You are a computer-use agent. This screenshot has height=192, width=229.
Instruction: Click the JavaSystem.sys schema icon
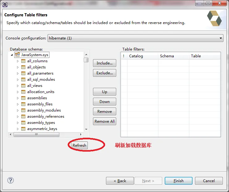pyautogui.click(x=17, y=55)
